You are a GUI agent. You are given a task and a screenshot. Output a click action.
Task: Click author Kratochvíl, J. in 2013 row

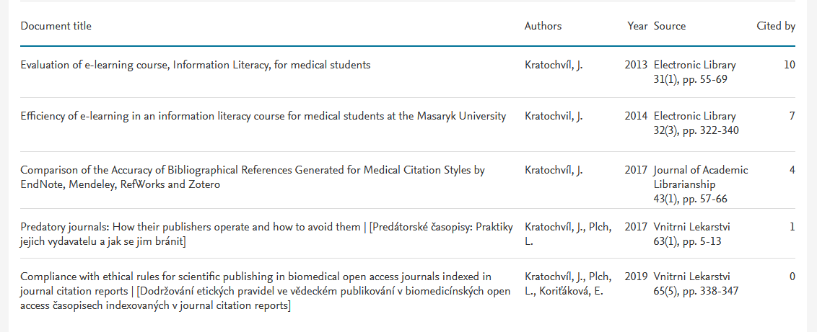(554, 65)
